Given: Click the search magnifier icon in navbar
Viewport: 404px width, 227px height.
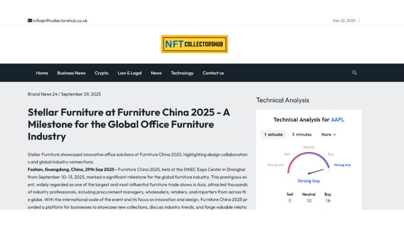Looking at the screenshot, I should (x=354, y=73).
